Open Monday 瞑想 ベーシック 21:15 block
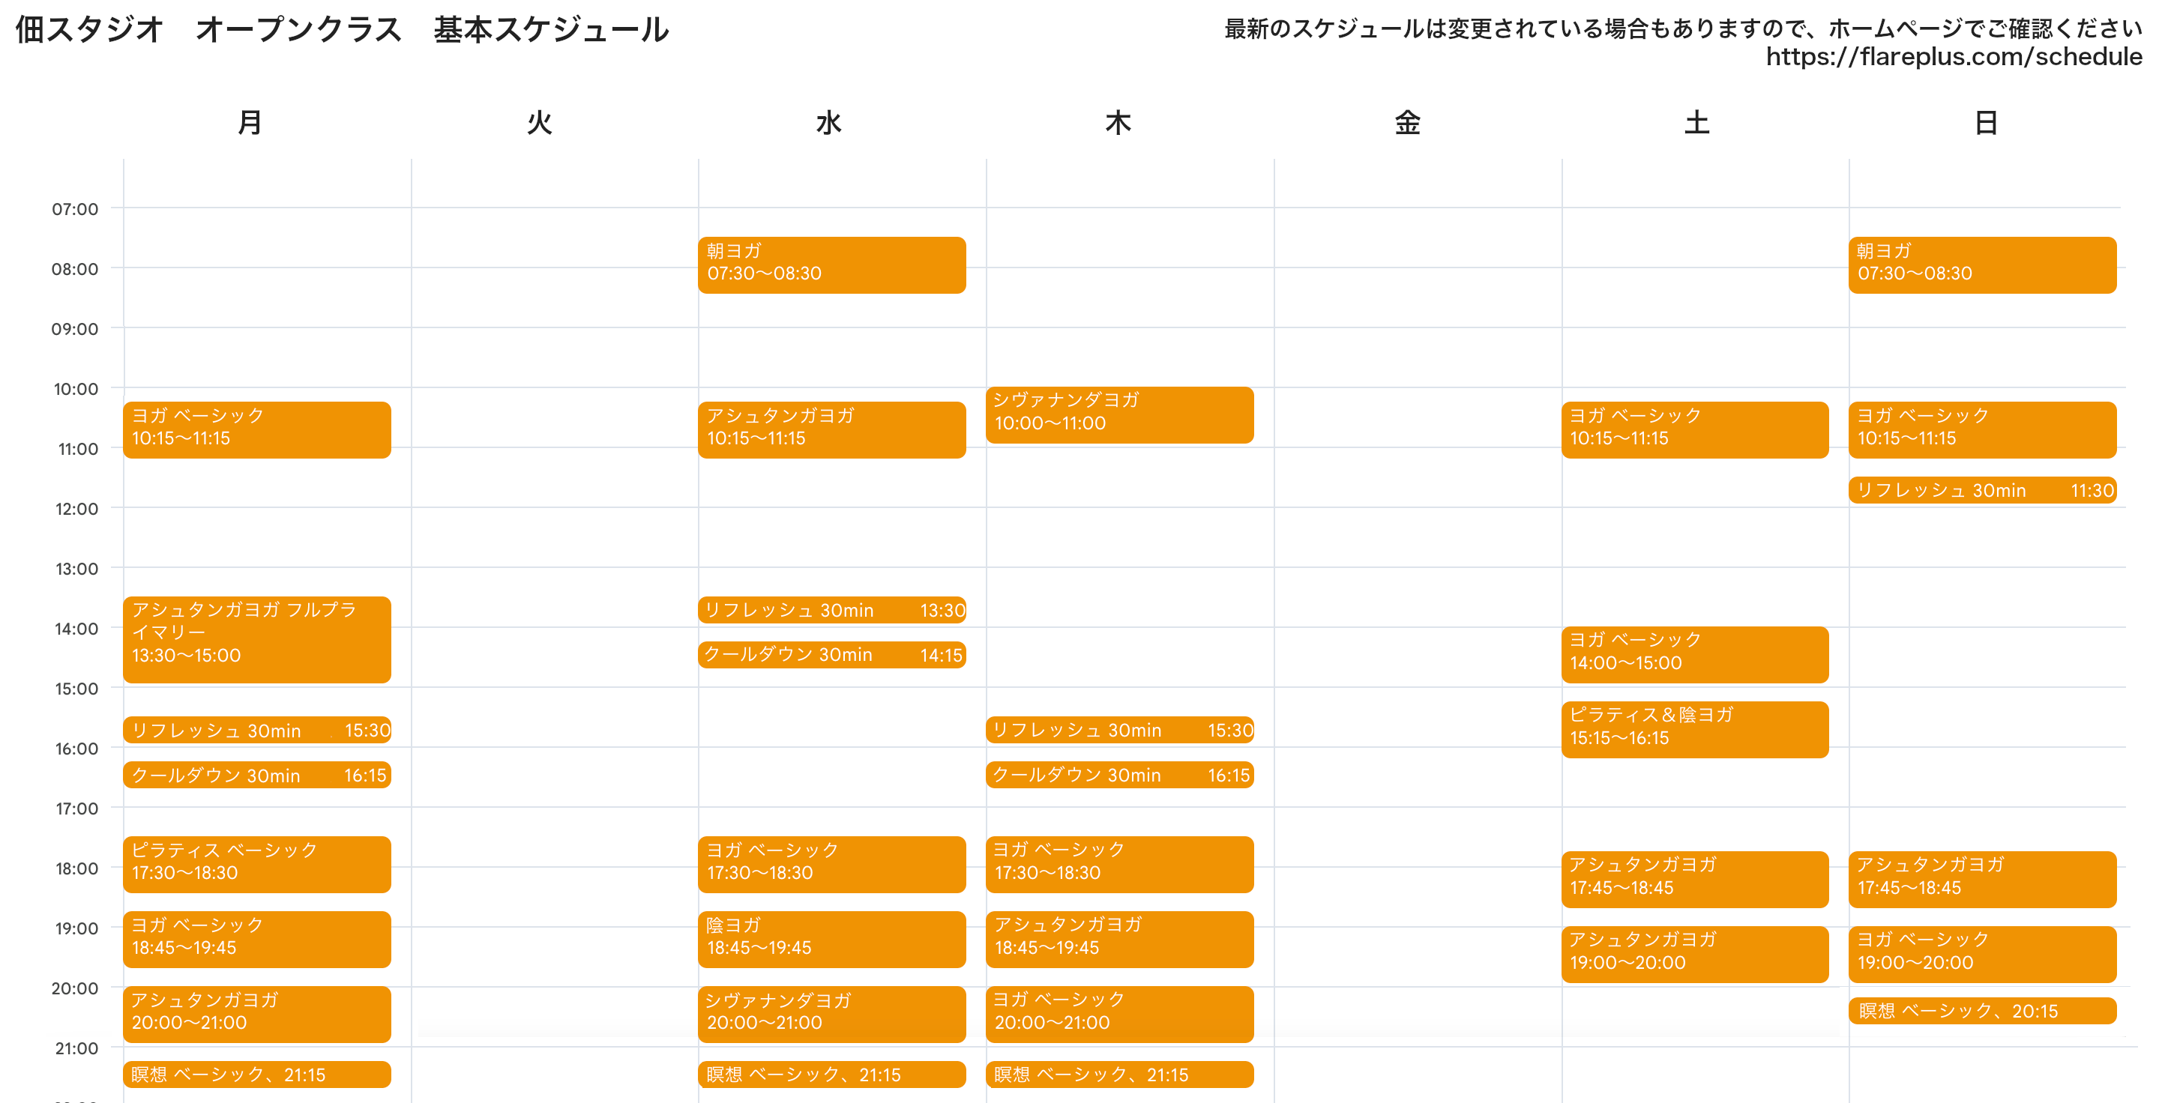Screen dimensions: 2159x1103 pos(256,1075)
